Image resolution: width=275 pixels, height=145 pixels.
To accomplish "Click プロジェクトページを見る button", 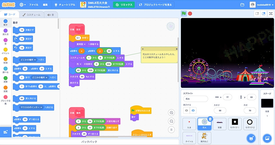I will point(155,5).
